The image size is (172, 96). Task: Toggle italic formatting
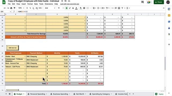tap(70, 8)
